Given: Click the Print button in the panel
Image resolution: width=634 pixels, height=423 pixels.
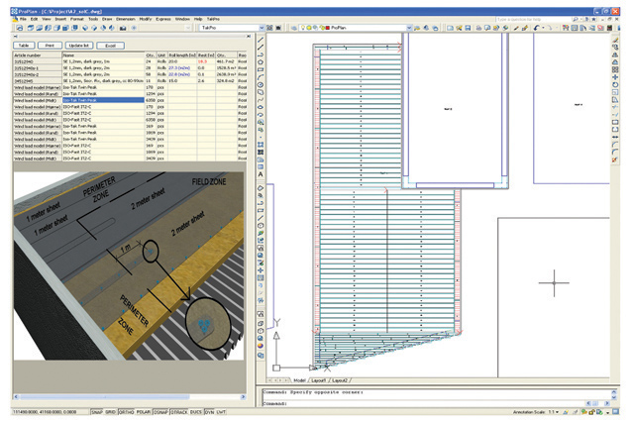Looking at the screenshot, I should (50, 46).
